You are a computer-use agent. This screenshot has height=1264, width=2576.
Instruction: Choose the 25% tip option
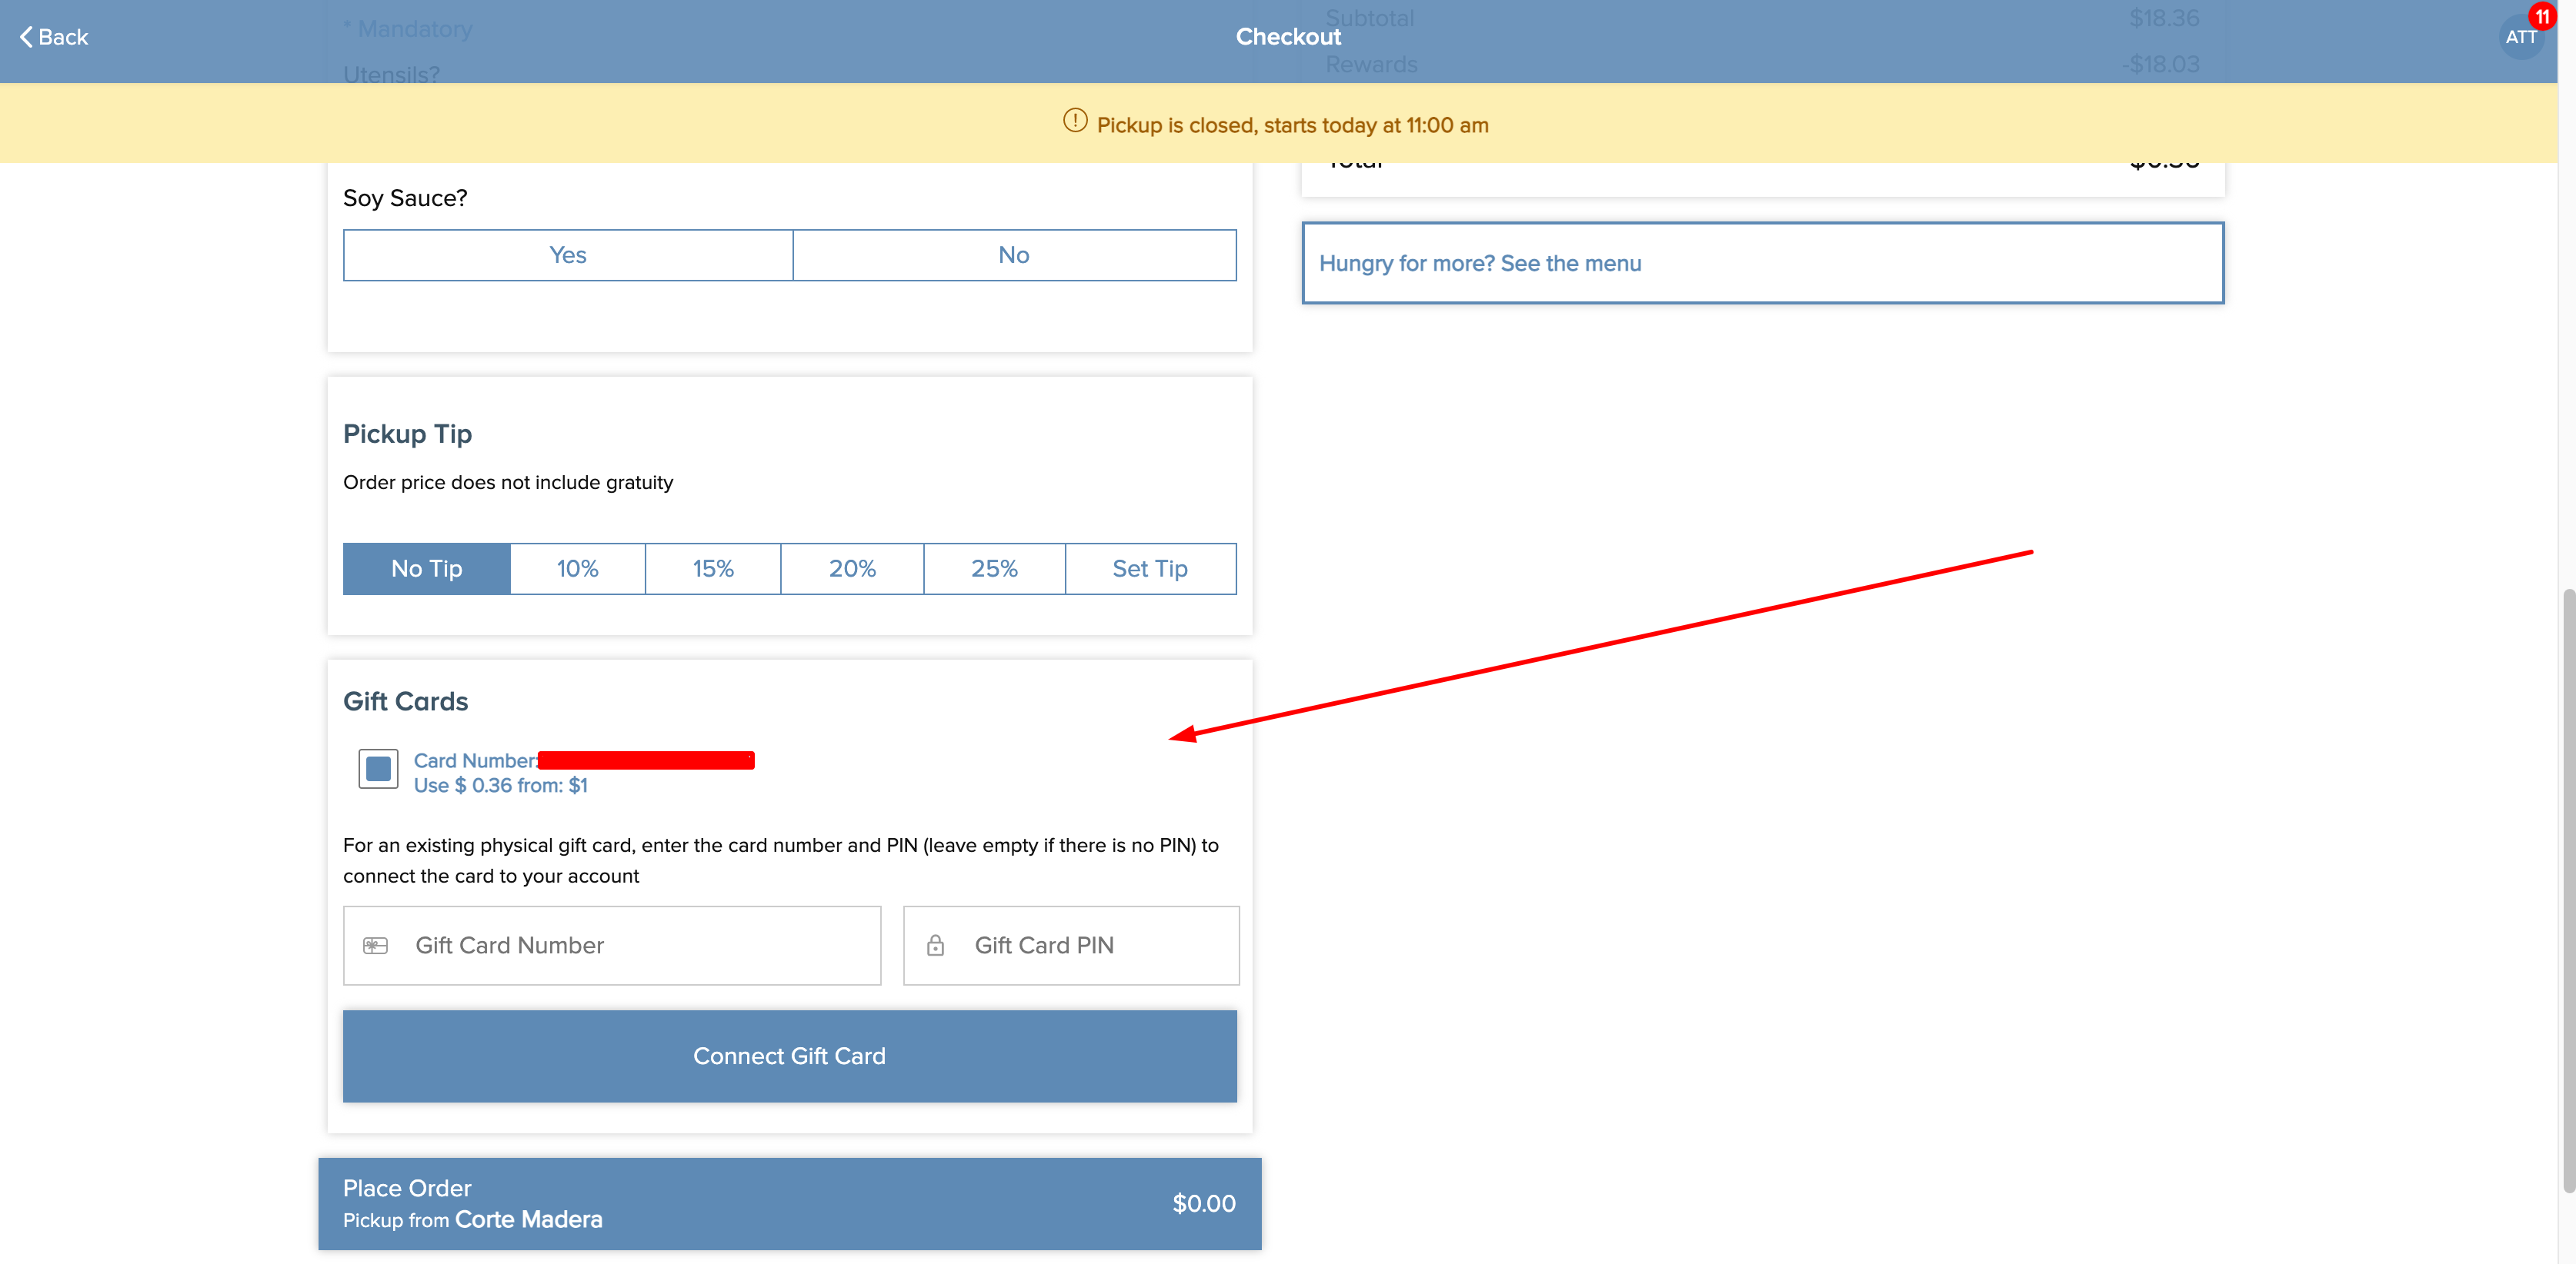coord(994,568)
